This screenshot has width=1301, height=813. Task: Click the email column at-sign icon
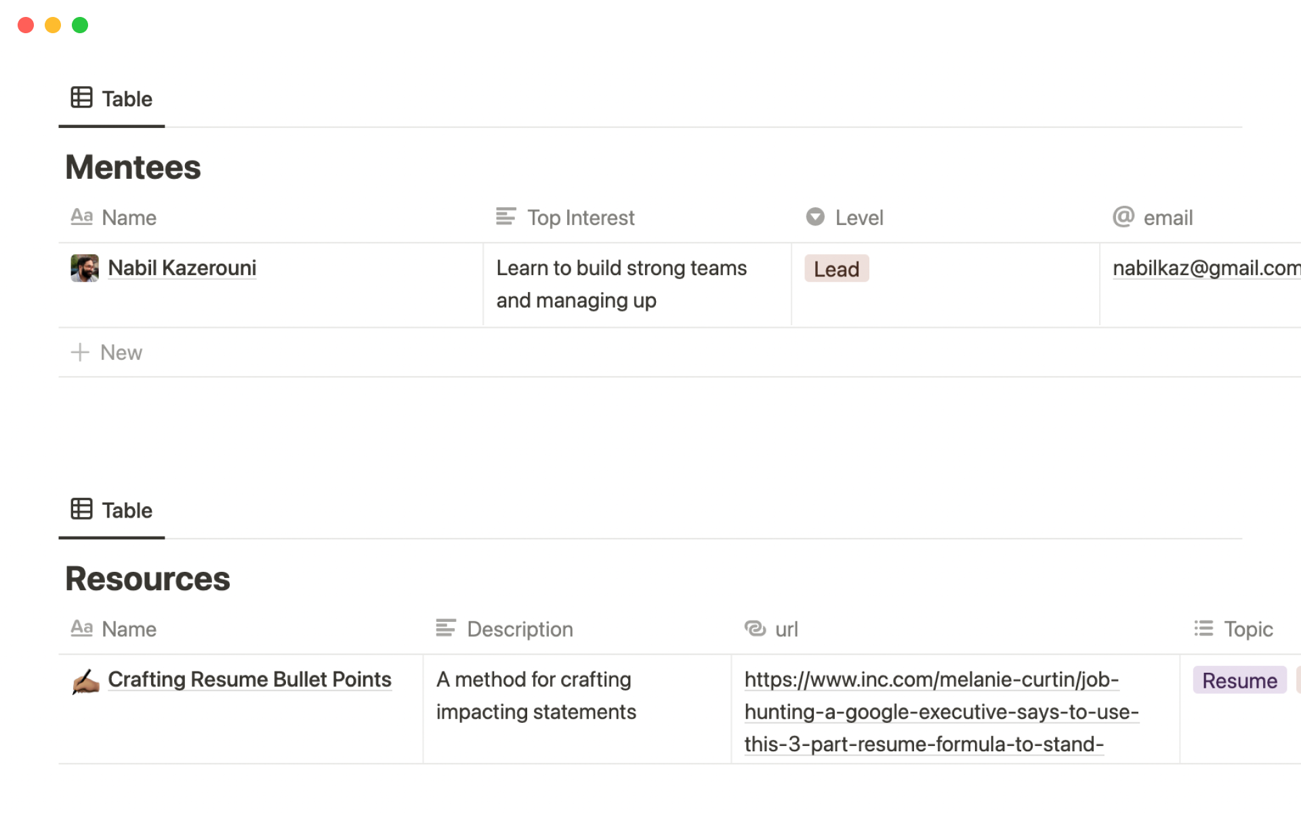coord(1123,217)
